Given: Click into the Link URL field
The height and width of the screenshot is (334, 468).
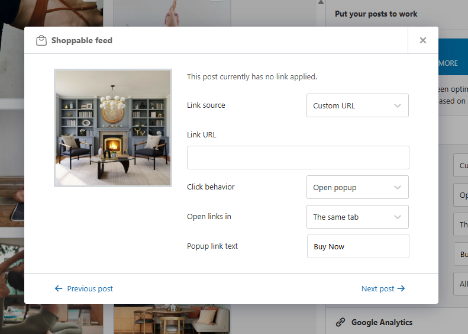Looking at the screenshot, I should click(298, 158).
